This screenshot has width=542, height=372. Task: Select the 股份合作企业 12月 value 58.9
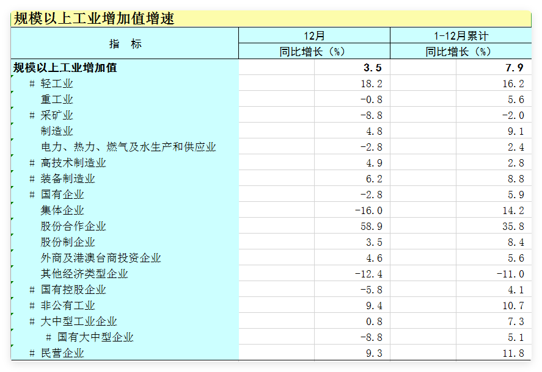(x=371, y=226)
